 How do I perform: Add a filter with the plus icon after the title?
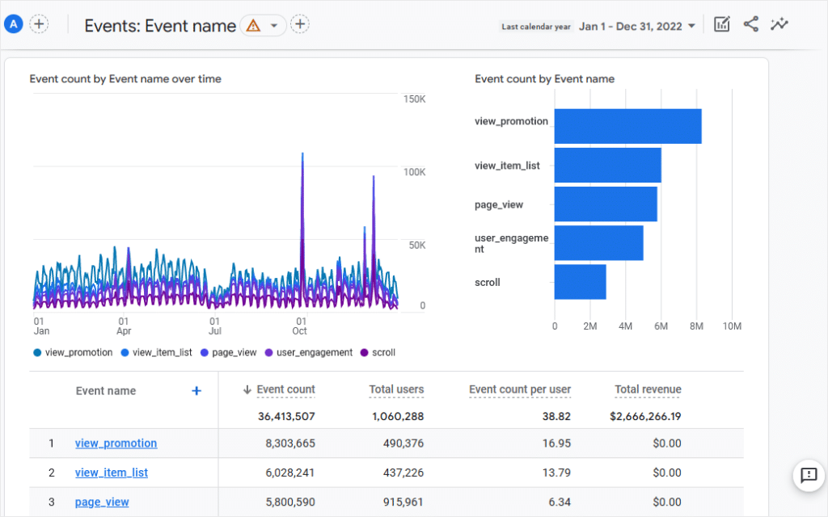tap(300, 24)
